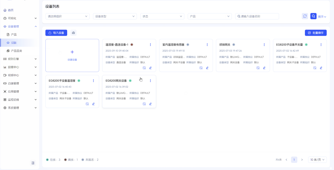Open the 室内温湿度传感器 device title

tap(173, 45)
